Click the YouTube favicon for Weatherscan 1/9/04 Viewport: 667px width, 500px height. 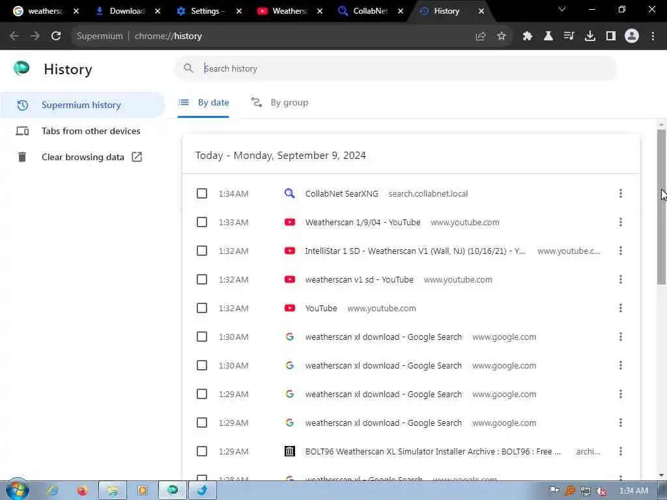pyautogui.click(x=290, y=223)
